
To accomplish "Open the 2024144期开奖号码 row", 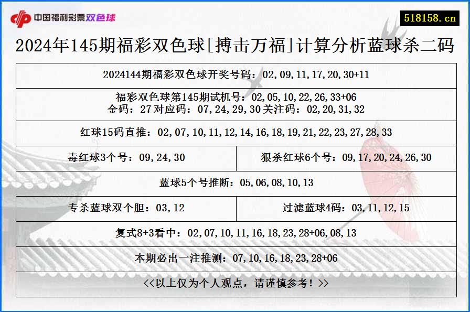I will [235, 76].
